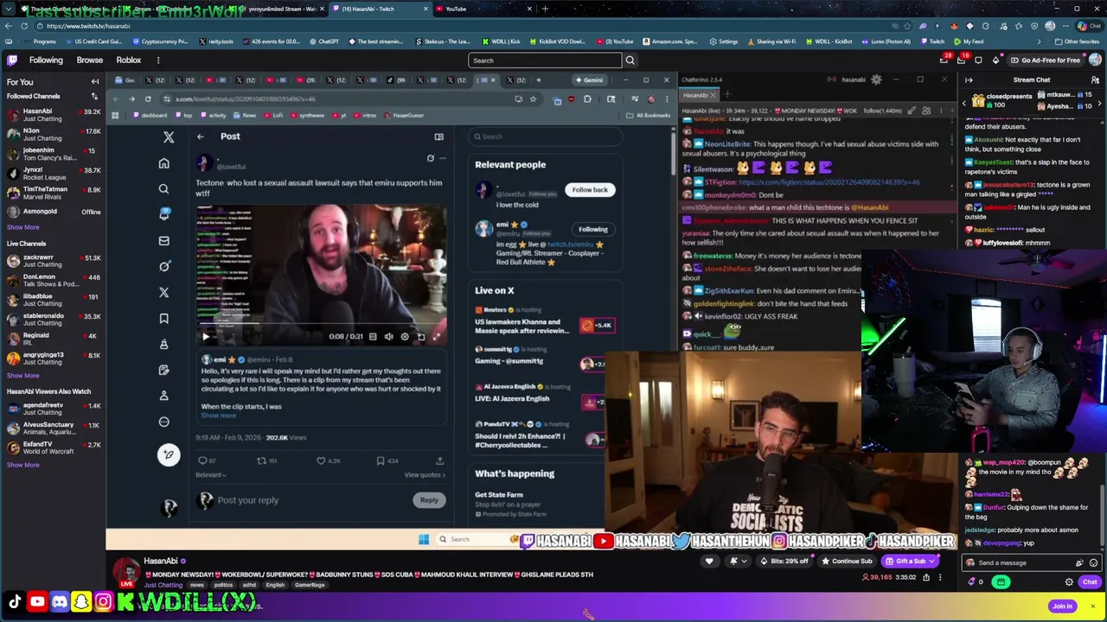This screenshot has height=622, width=1107.
Task: Click Follow back for lovelful
Action: (590, 190)
